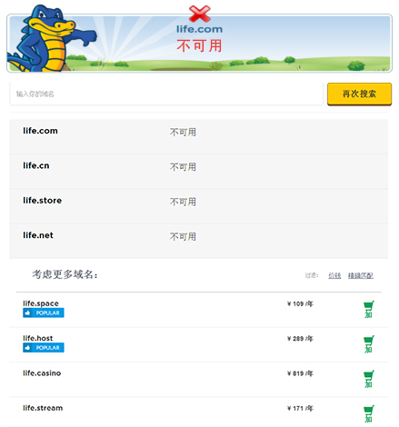
Task: Add life.casino to cart
Action: (x=369, y=379)
